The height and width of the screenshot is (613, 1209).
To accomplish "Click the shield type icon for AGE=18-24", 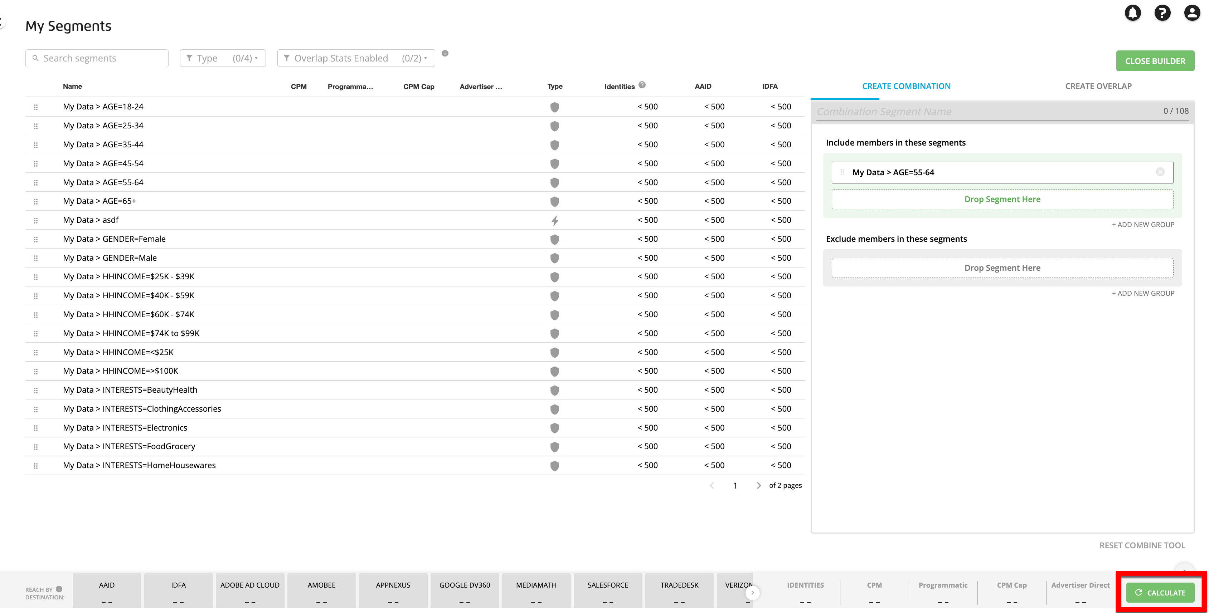I will click(555, 107).
